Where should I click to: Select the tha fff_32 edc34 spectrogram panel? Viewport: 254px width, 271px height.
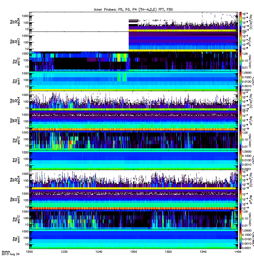pyautogui.click(x=133, y=22)
